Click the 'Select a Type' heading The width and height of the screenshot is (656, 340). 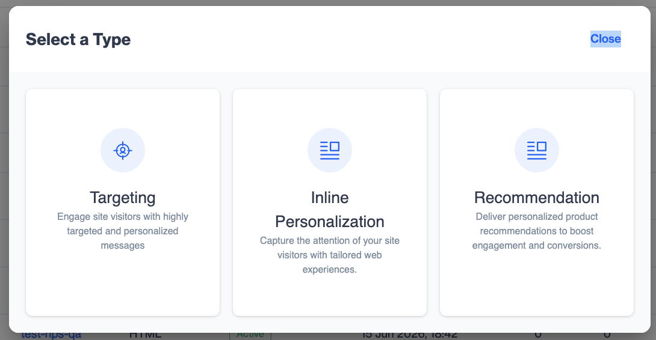point(78,39)
